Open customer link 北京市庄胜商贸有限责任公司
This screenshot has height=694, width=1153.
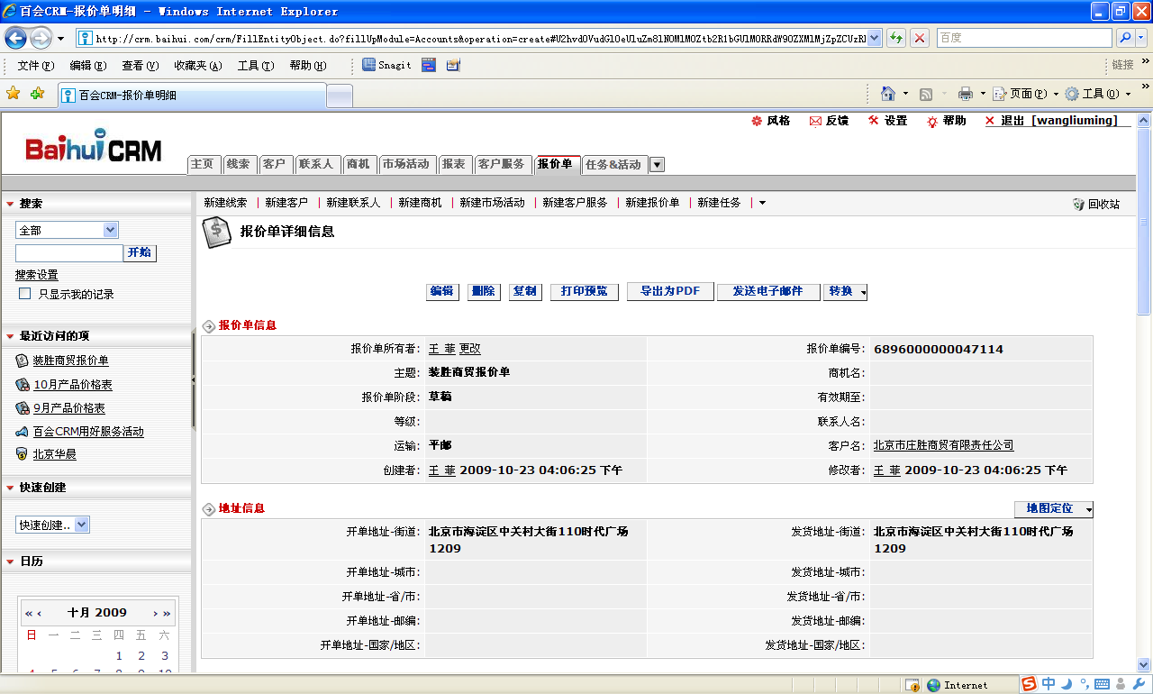(943, 445)
